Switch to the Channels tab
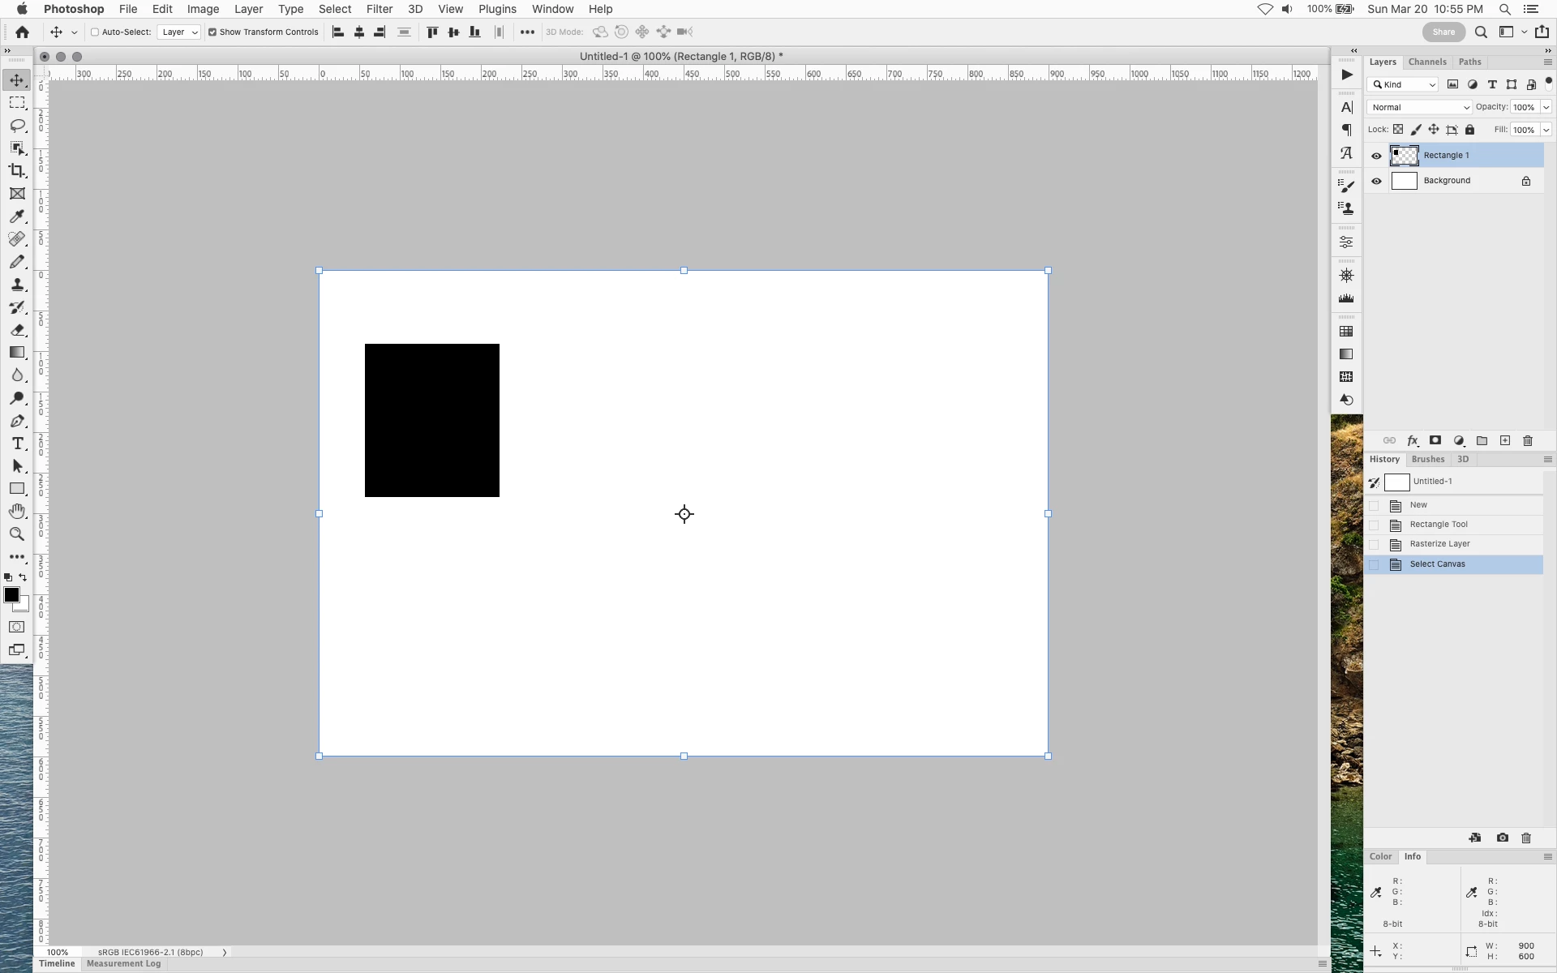Image resolution: width=1557 pixels, height=973 pixels. coord(1426,62)
